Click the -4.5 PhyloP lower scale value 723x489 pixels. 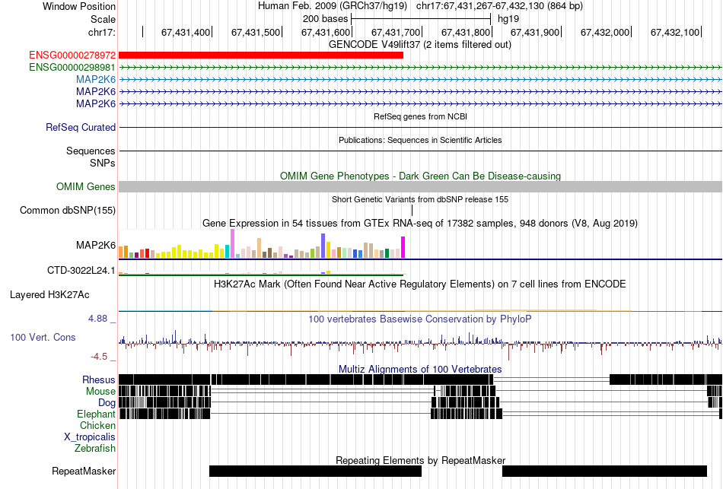point(99,356)
